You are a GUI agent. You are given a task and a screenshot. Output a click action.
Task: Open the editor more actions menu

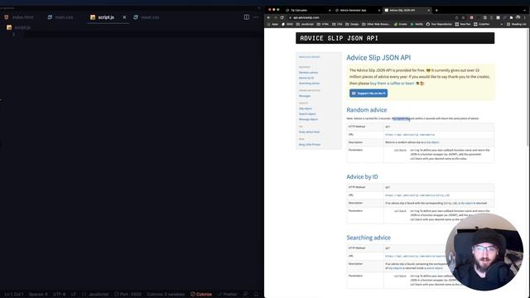[x=256, y=17]
